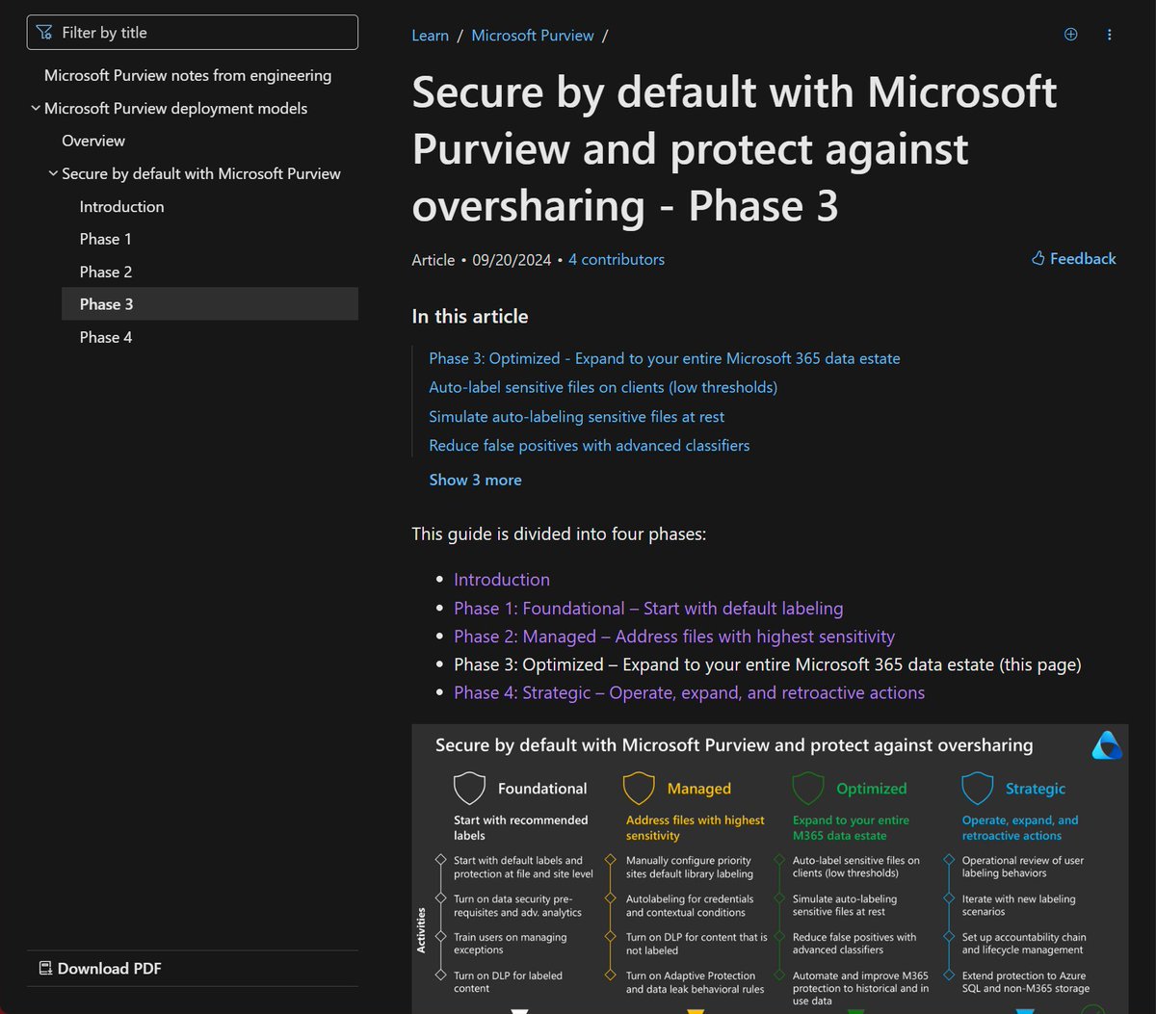Click the add to collection plus icon

[x=1070, y=34]
